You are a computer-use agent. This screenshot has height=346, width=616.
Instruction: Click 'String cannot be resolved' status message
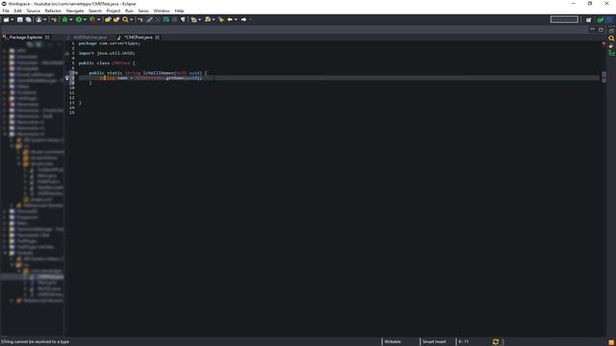[35, 342]
